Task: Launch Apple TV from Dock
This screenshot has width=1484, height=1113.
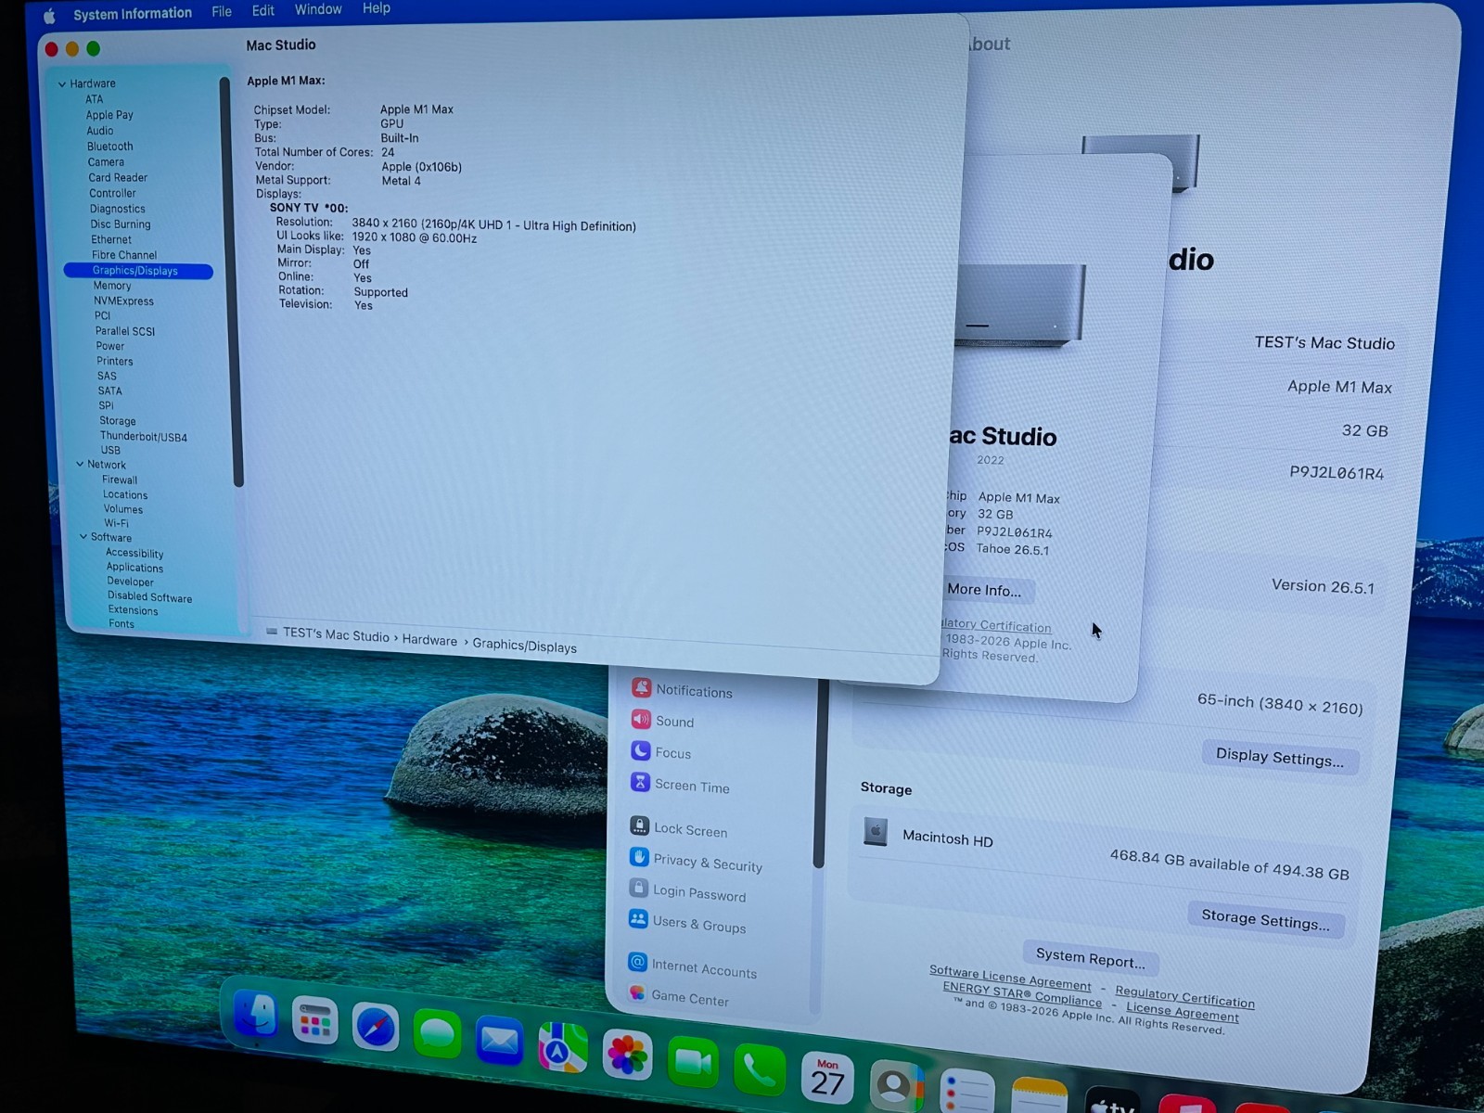Action: 1111,1102
